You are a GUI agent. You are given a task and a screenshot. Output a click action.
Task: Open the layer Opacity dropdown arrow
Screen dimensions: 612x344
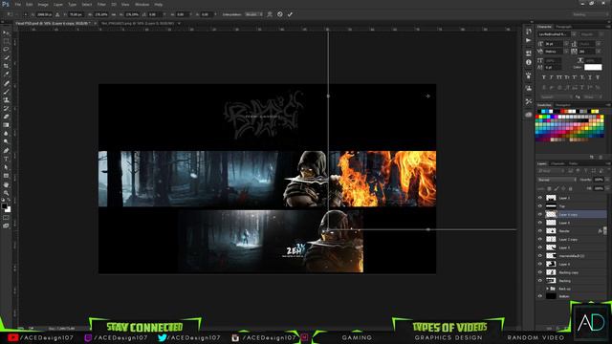(606, 180)
